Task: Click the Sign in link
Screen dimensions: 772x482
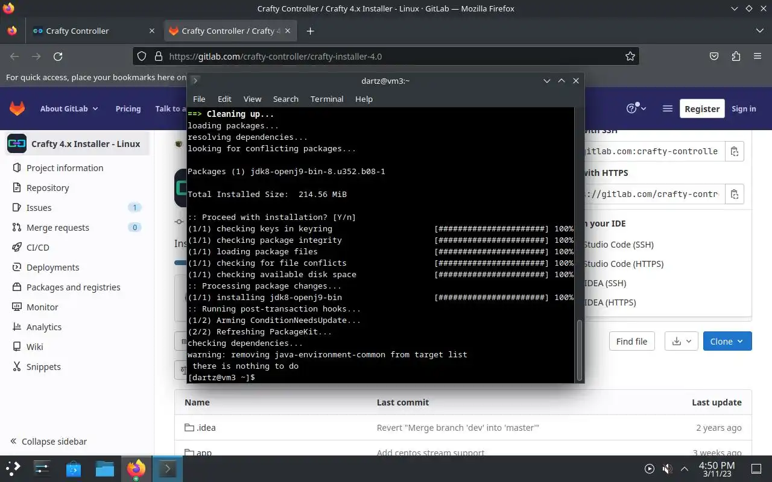Action: click(x=744, y=108)
